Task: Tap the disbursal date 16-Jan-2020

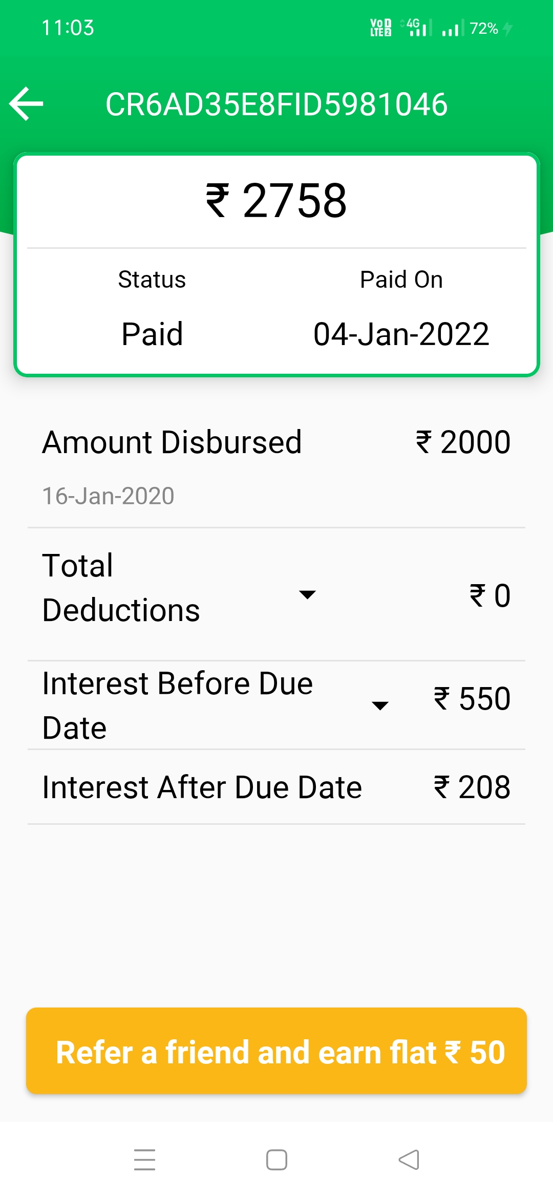Action: pos(108,496)
